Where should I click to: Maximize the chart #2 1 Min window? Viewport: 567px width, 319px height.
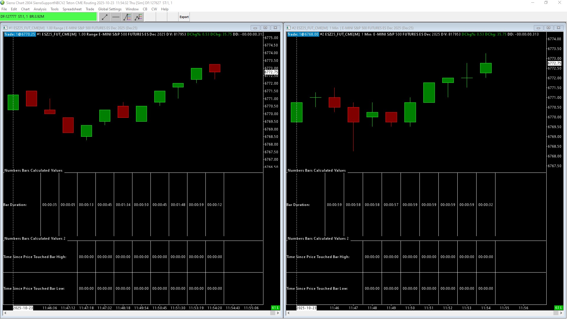pyautogui.click(x=548, y=28)
